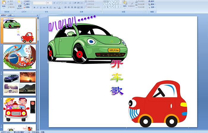Viewport: 208px width, 133px height.
Task: Open Shape Fill (形状填充) color menu
Action: point(141,1)
